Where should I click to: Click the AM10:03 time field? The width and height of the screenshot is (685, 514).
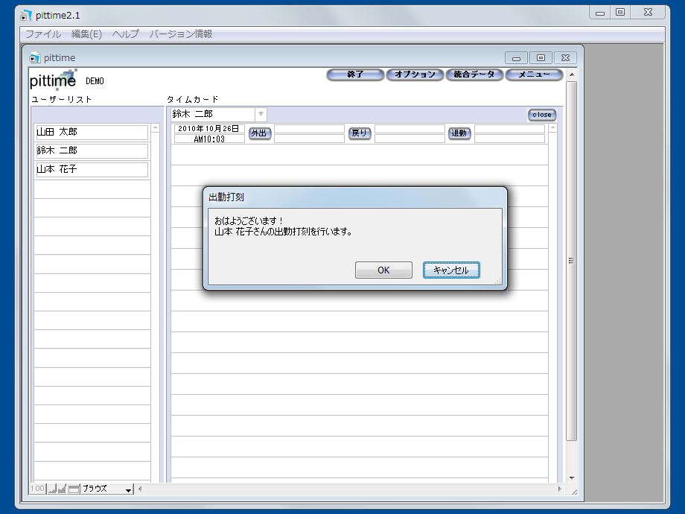209,139
